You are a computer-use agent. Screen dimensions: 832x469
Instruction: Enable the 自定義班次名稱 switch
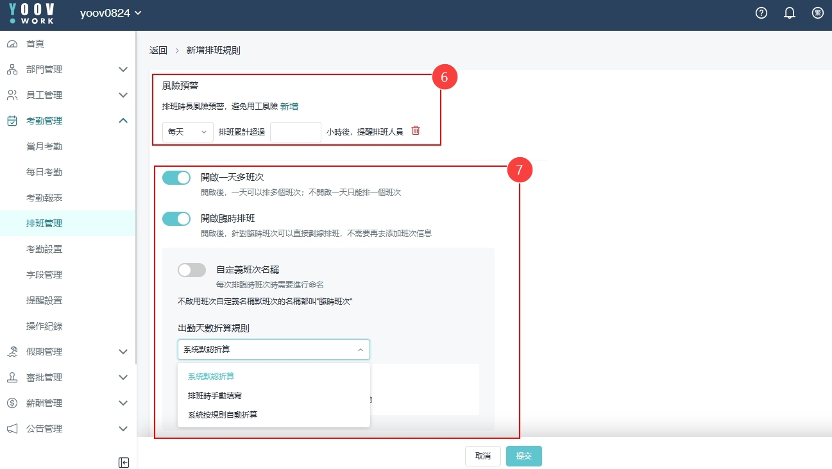(x=192, y=270)
